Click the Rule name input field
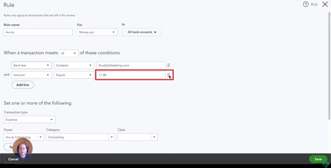Screen dimensions: 331x168 (38, 32)
